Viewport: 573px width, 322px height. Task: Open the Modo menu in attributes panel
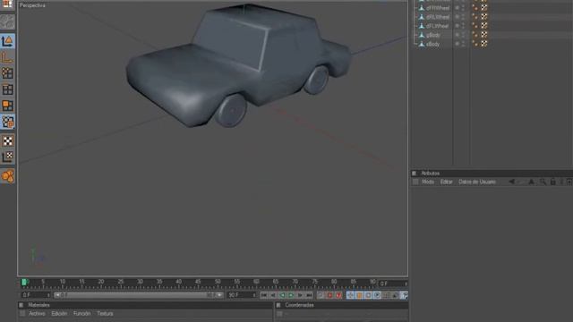(428, 182)
